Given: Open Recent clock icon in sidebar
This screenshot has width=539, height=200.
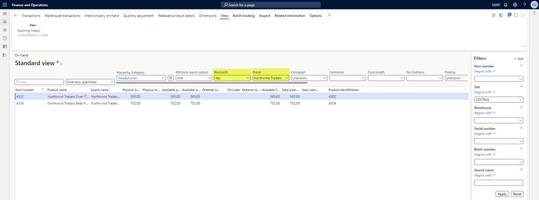Looking at the screenshot, I should click(4, 38).
